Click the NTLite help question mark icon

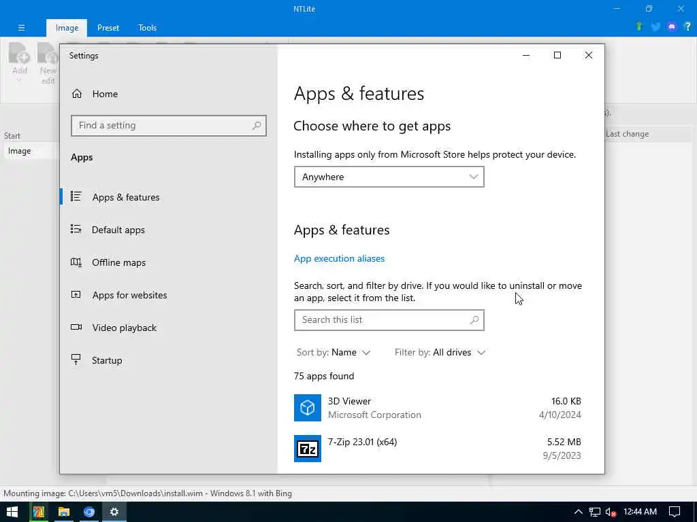click(687, 27)
